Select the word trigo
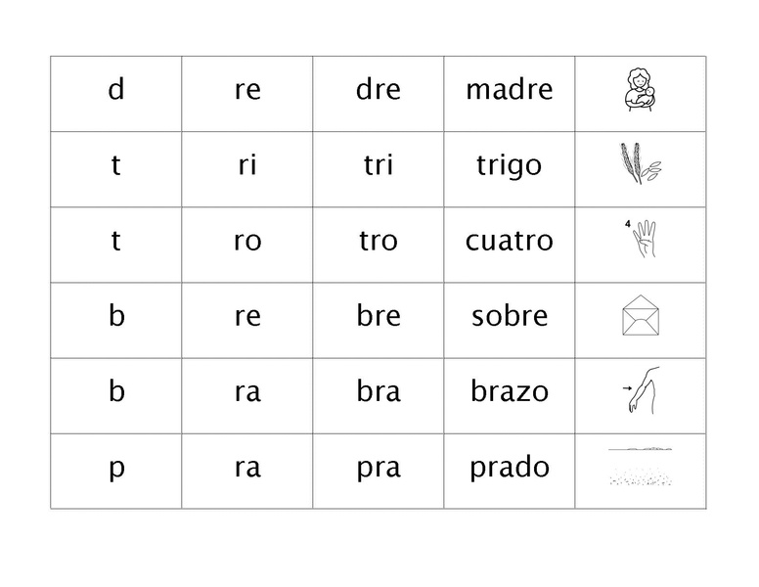Image resolution: width=759 pixels, height=587 pixels. coord(510,165)
